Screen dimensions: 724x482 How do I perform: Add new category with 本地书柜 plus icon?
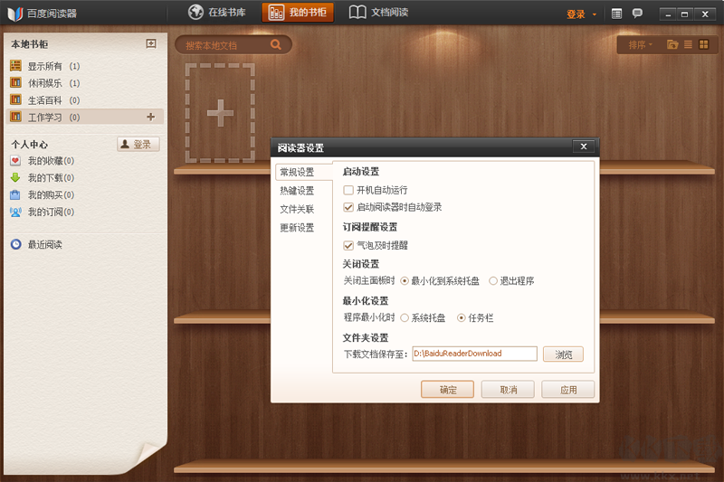[151, 43]
